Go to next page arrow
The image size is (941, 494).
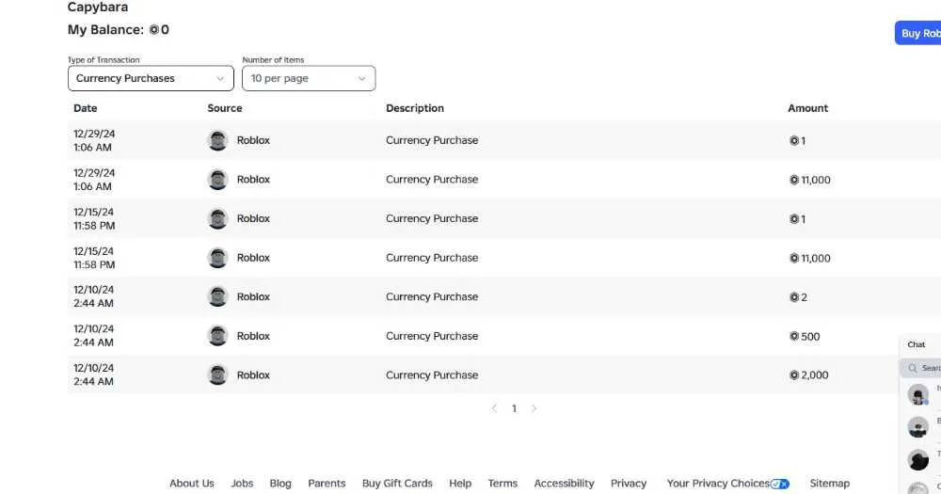[534, 408]
